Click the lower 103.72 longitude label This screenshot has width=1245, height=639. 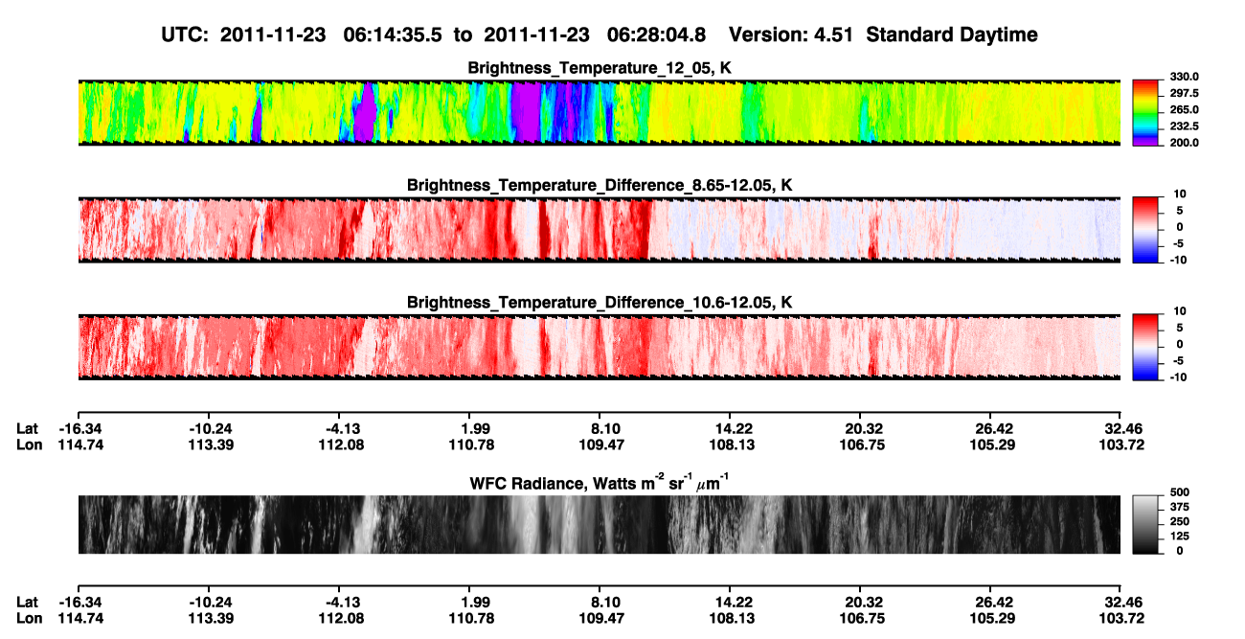(x=1122, y=618)
